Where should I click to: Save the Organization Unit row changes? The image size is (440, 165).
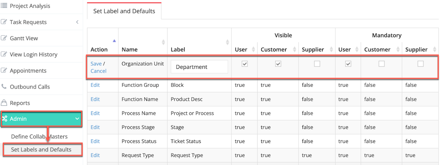[96, 64]
